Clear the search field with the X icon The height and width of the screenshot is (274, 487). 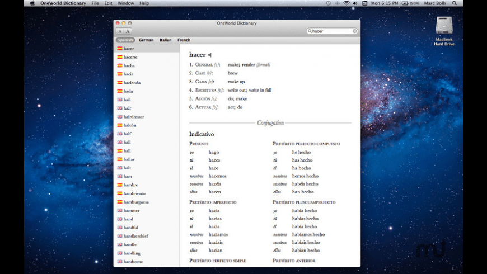354,31
